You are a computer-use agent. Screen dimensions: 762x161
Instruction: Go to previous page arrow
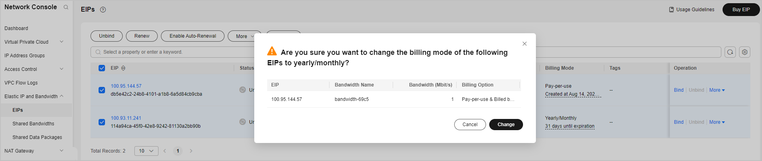pyautogui.click(x=165, y=151)
